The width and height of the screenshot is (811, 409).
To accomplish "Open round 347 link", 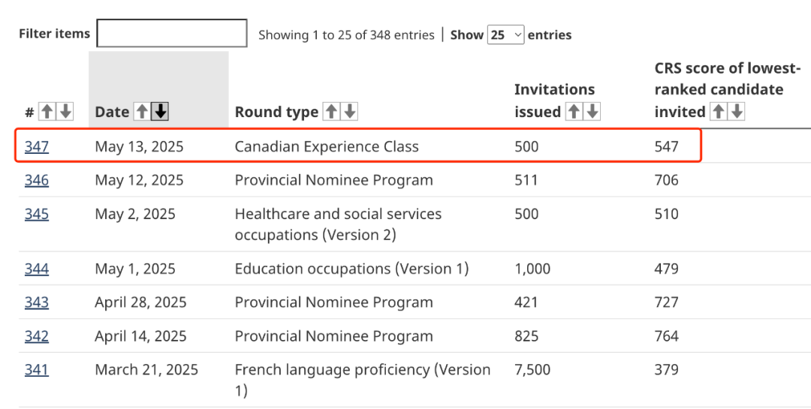I will pos(37,146).
